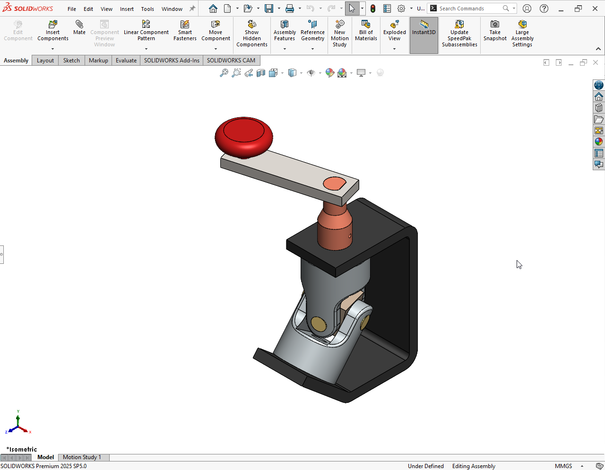605x470 pixels.
Task: Click Large Assembly Settings button
Action: tap(522, 32)
